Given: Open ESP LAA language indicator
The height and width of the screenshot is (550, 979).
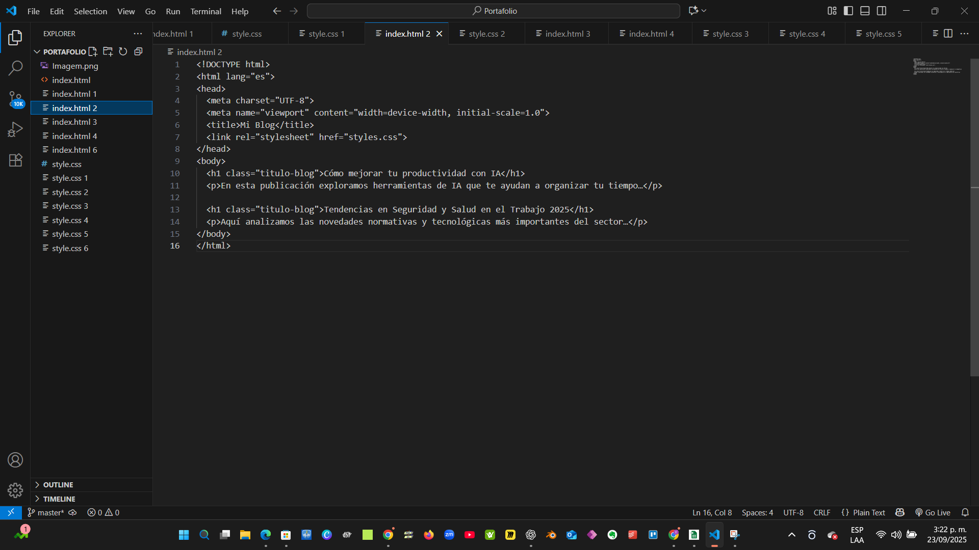Looking at the screenshot, I should [857, 535].
